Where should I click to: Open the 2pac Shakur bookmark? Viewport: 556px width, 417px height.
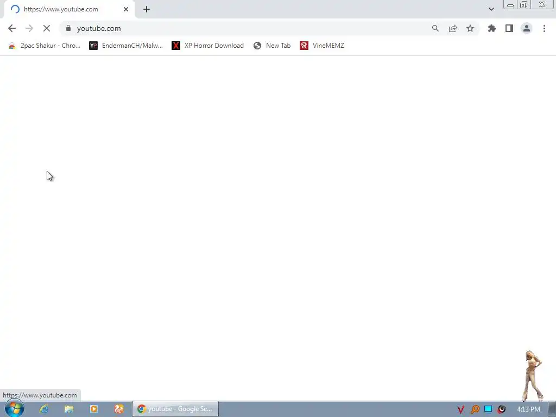45,46
